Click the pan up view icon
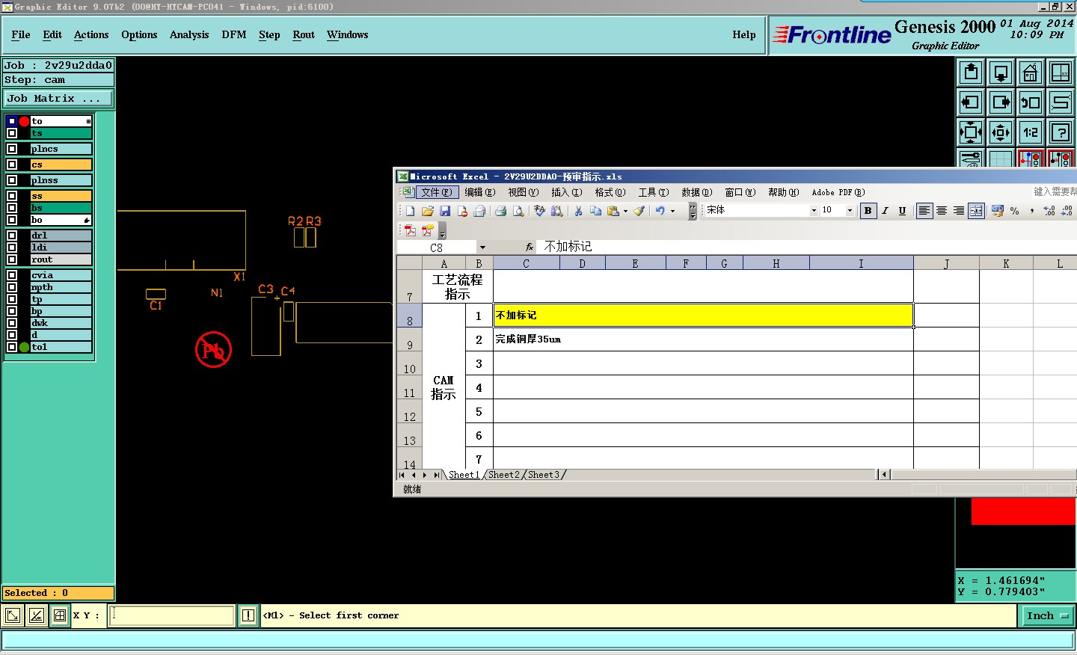Image resolution: width=1077 pixels, height=655 pixels. (x=971, y=73)
